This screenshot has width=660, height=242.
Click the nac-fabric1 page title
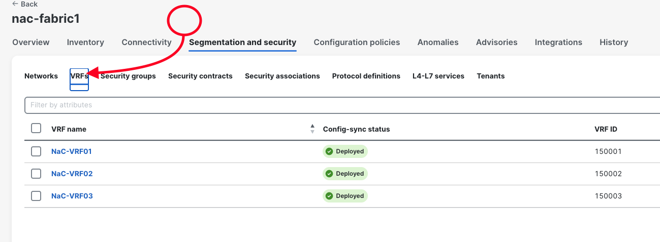tap(46, 19)
